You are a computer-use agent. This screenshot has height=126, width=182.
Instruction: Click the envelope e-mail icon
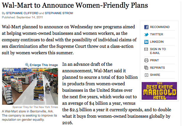pos(146,49)
